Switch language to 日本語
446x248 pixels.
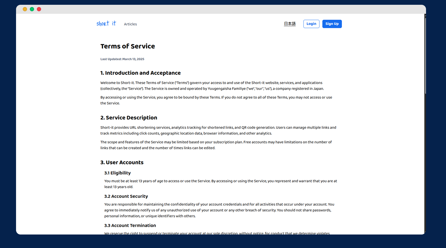(290, 24)
